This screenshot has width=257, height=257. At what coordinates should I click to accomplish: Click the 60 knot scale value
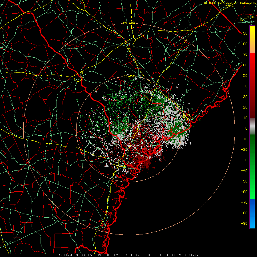(245, 65)
